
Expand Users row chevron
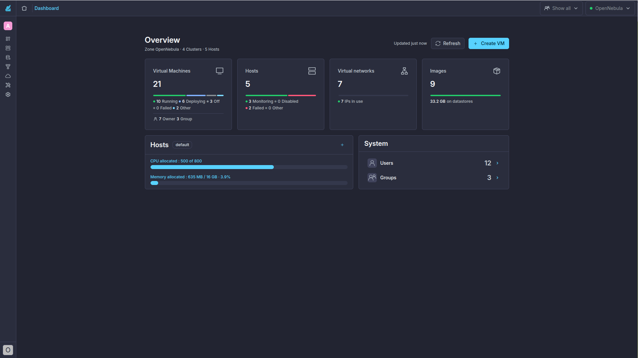(497, 163)
